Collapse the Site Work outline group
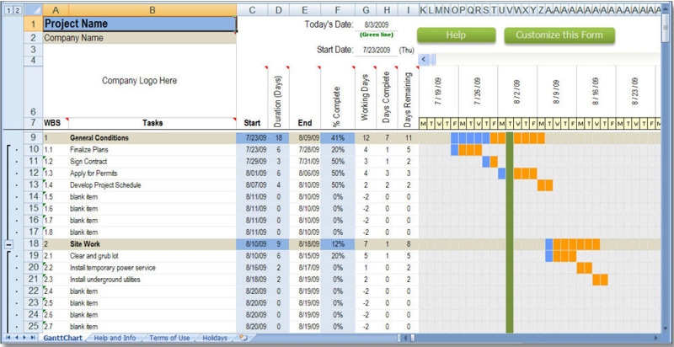674x347 pixels. [x=9, y=244]
